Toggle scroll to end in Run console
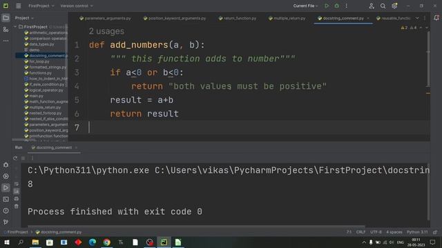 [x=17, y=192]
